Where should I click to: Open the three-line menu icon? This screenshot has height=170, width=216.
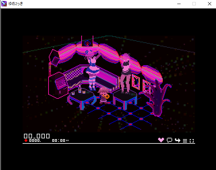185,141
